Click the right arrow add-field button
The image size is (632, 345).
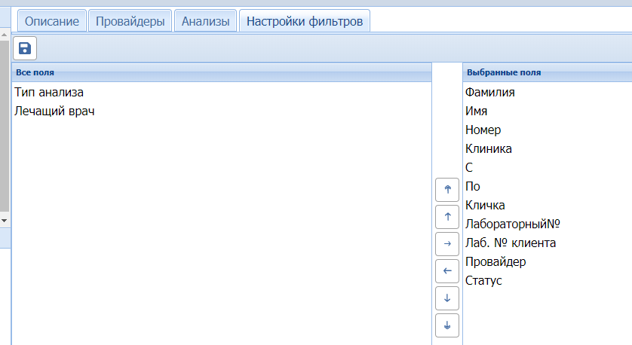tap(447, 244)
